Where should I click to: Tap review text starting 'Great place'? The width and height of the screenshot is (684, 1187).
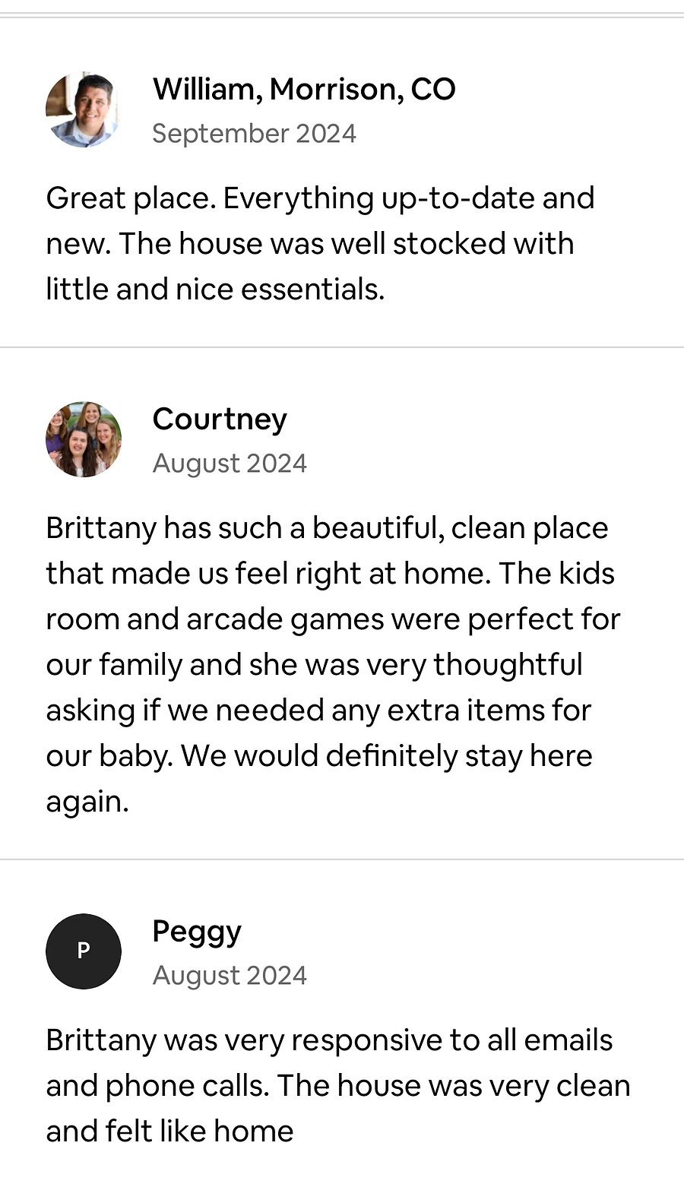(x=320, y=243)
